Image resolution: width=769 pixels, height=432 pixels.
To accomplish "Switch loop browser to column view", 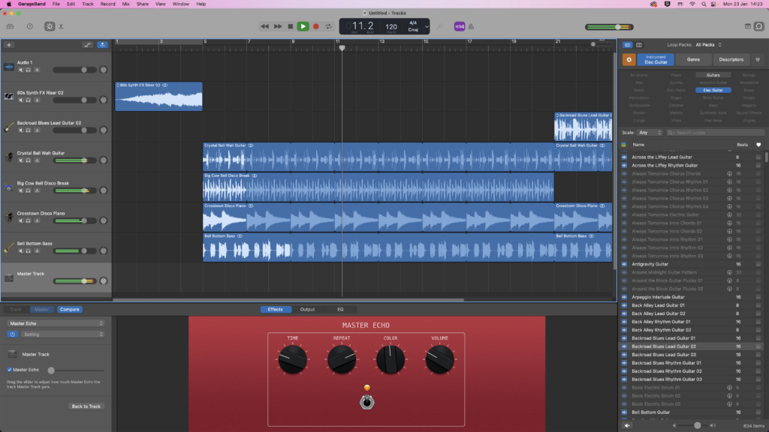I will (638, 45).
